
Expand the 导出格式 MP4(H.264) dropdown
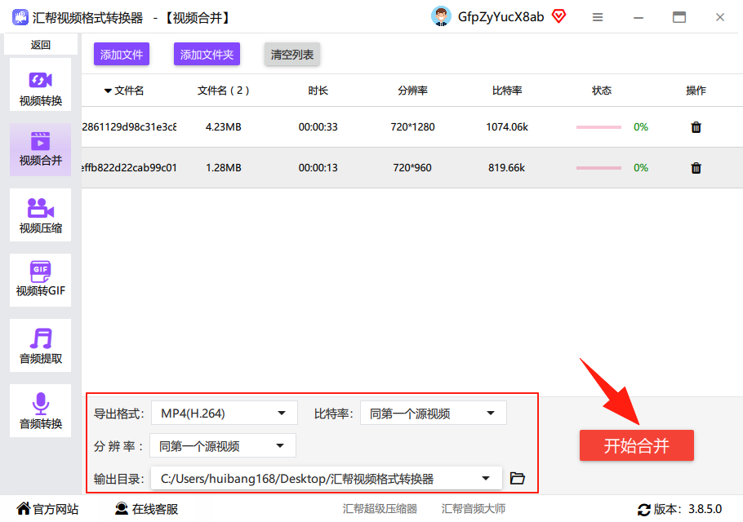[225, 414]
